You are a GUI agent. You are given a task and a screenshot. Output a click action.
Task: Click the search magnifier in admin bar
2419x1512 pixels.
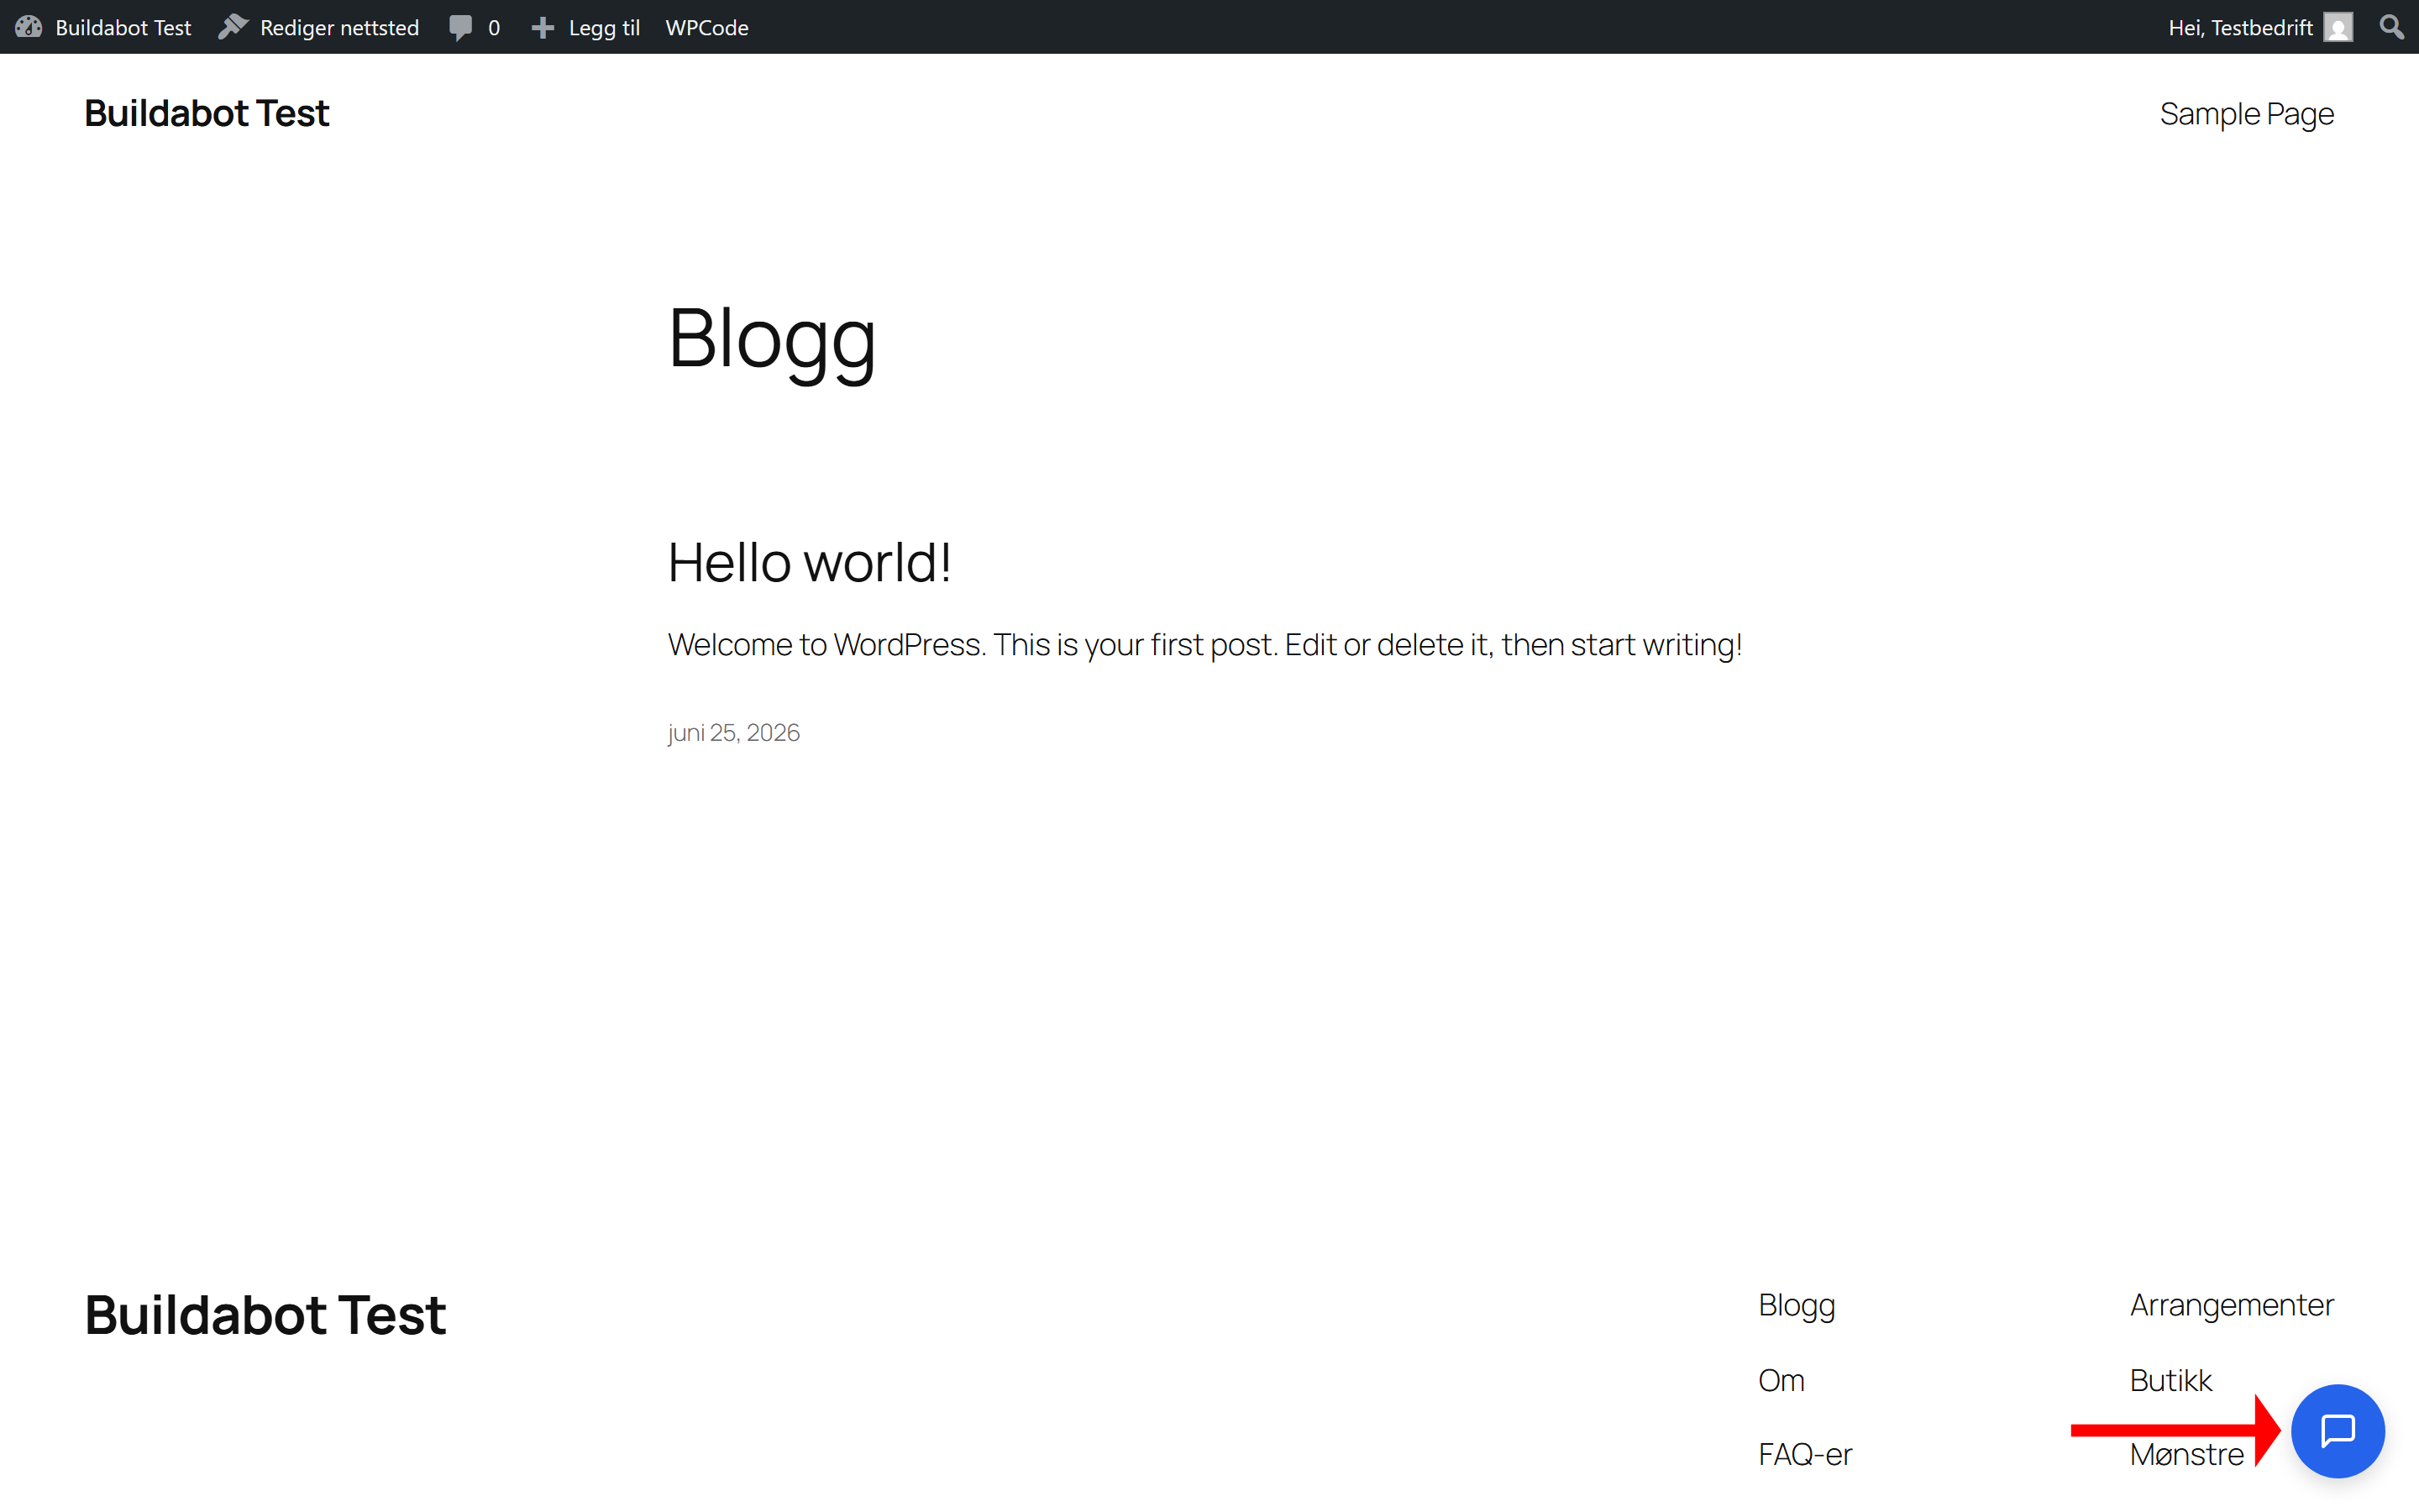(x=2391, y=27)
